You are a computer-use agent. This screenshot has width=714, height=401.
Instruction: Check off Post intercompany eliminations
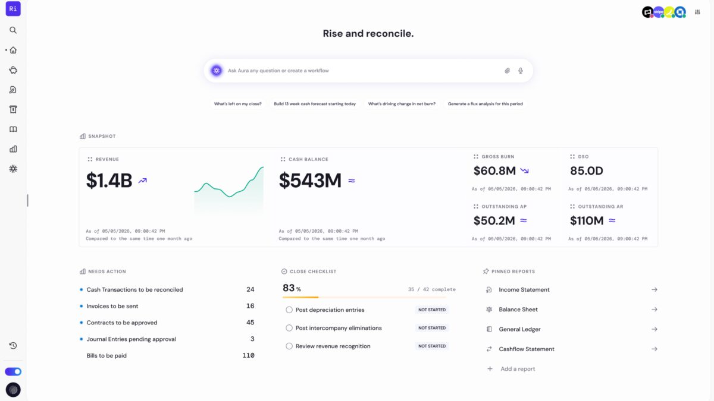point(289,328)
